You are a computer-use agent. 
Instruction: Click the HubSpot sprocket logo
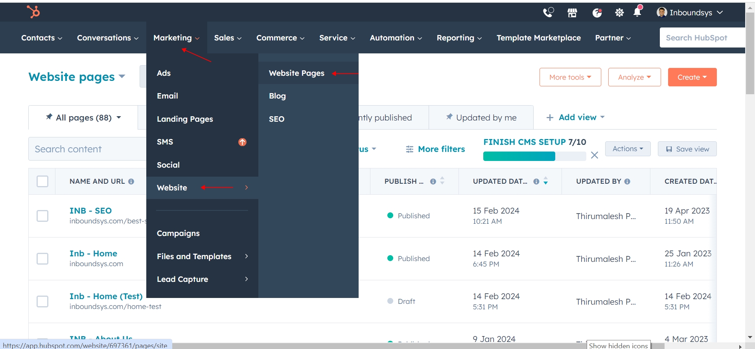point(33,12)
